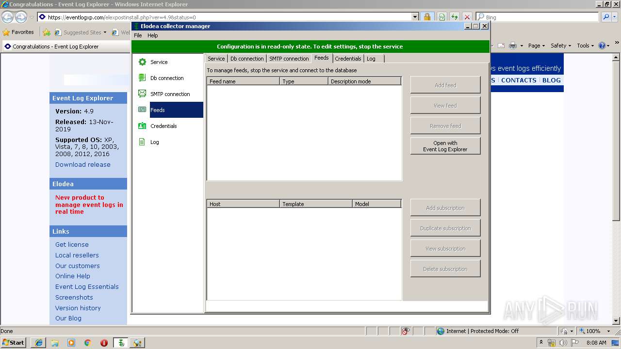Screen dimensions: 621x349
Task: Open Download release link on webpage
Action: (83, 164)
